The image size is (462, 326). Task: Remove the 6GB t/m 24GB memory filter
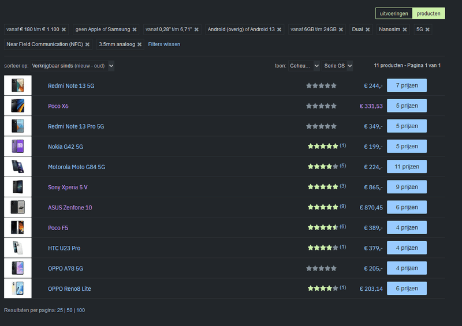[341, 29]
